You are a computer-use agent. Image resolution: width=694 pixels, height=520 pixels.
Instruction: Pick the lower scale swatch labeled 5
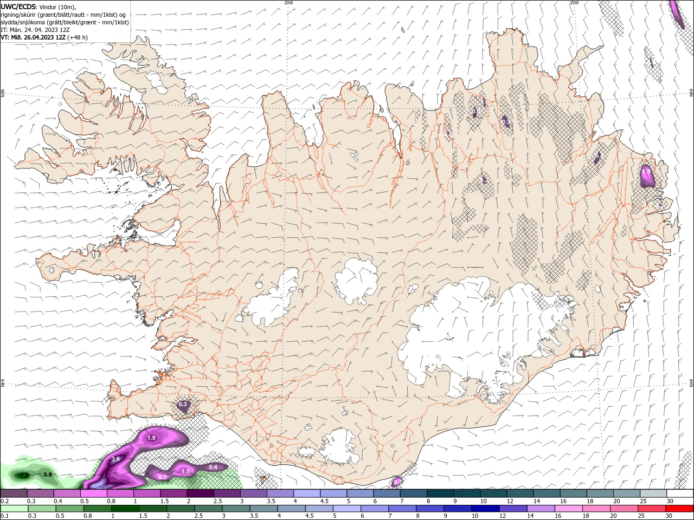coord(346,509)
